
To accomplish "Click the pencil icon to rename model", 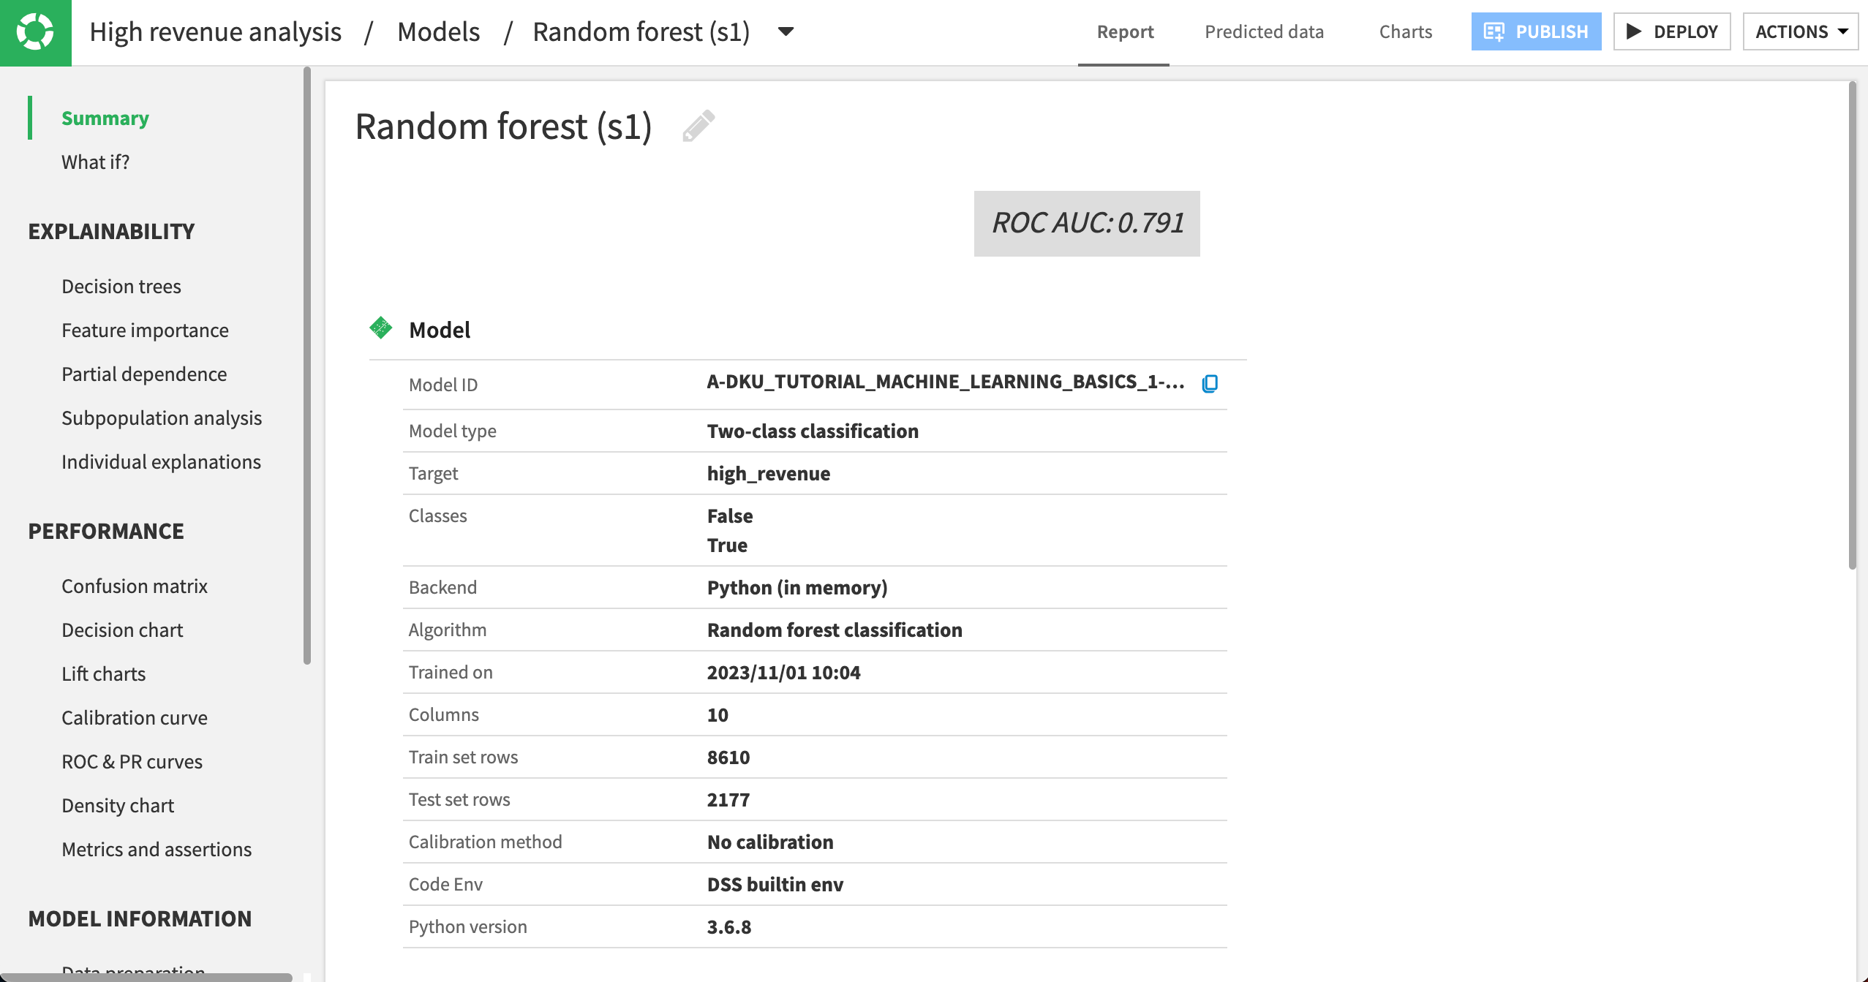I will [698, 126].
